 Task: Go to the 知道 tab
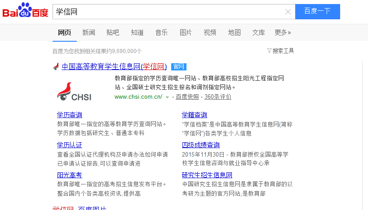137,33
